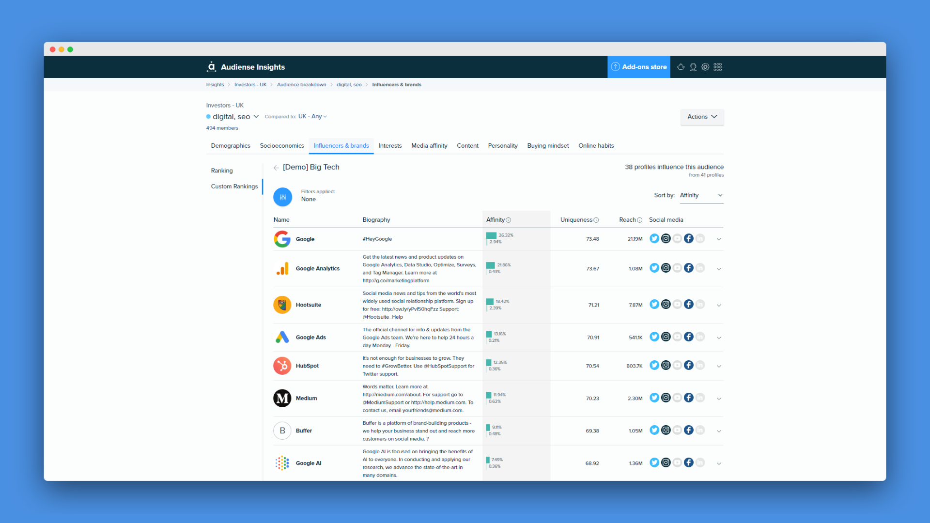Click the user profile icon in header
This screenshot has height=523, width=930.
click(693, 67)
